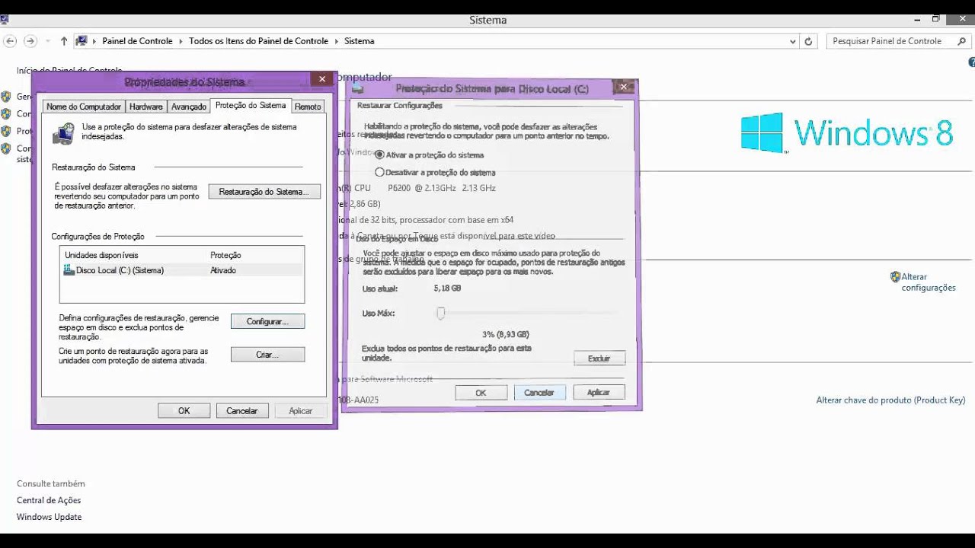The image size is (975, 548).
Task: Open recent locations dropdown arrow near navigation
Action: [x=47, y=41]
